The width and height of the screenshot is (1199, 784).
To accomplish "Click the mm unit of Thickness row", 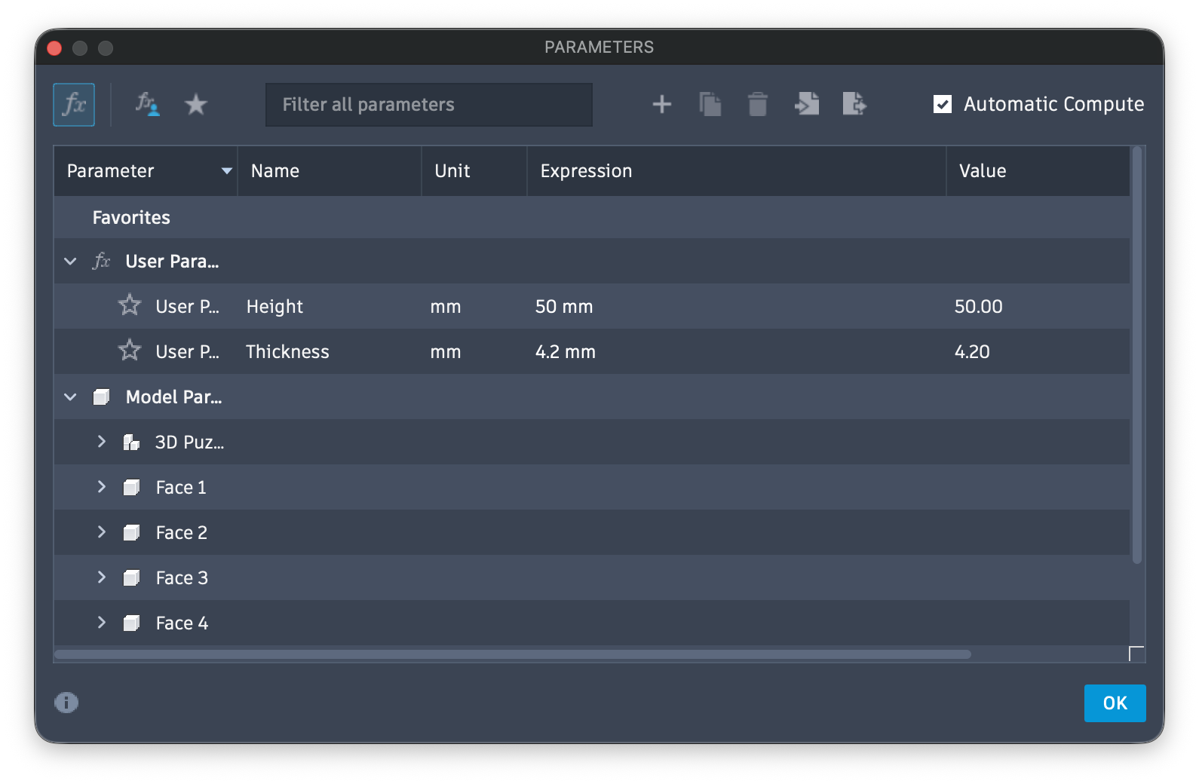I will pos(446,352).
